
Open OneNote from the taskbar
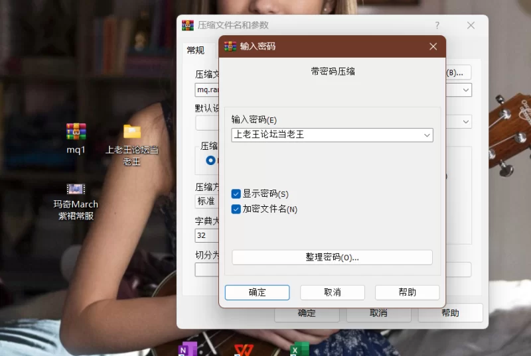pos(188,349)
